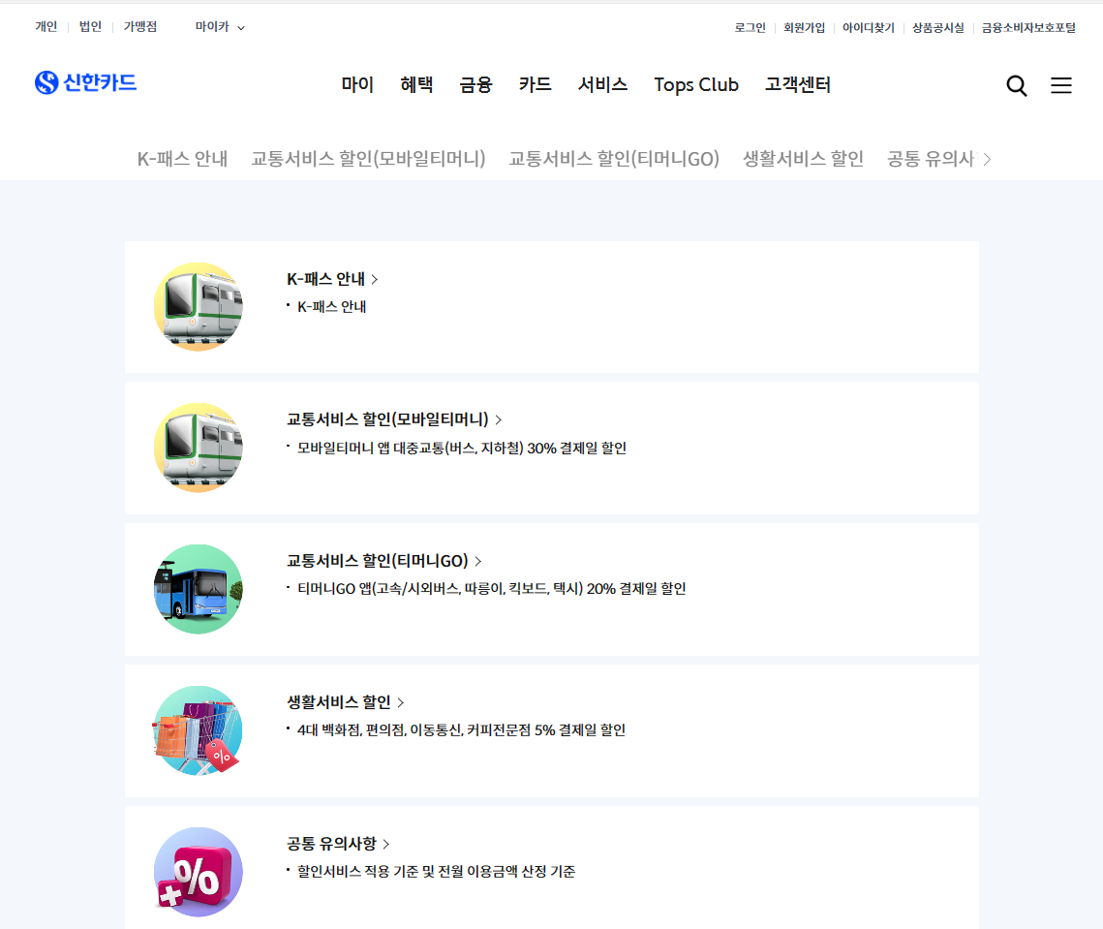Click the 4대 백화점 5% 결제일 할인 text

pyautogui.click(x=462, y=729)
